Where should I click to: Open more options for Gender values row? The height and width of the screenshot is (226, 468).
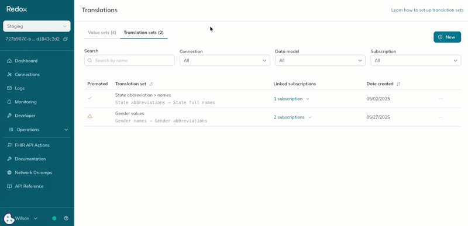[x=441, y=117]
